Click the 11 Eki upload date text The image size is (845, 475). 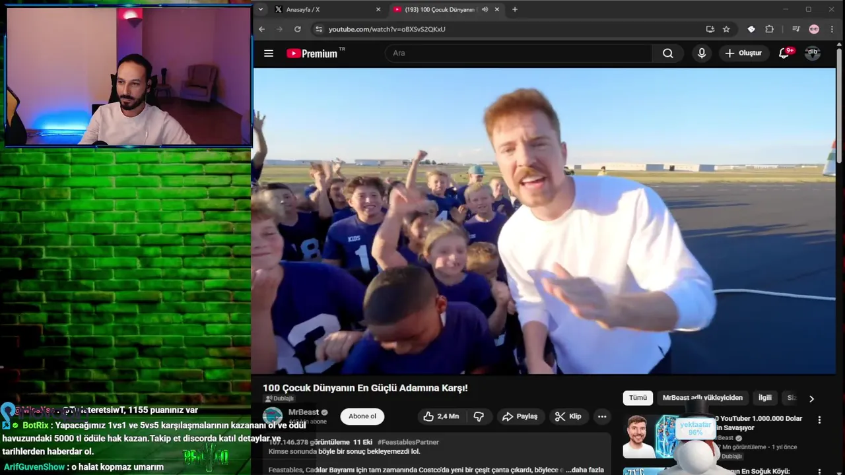[362, 442]
